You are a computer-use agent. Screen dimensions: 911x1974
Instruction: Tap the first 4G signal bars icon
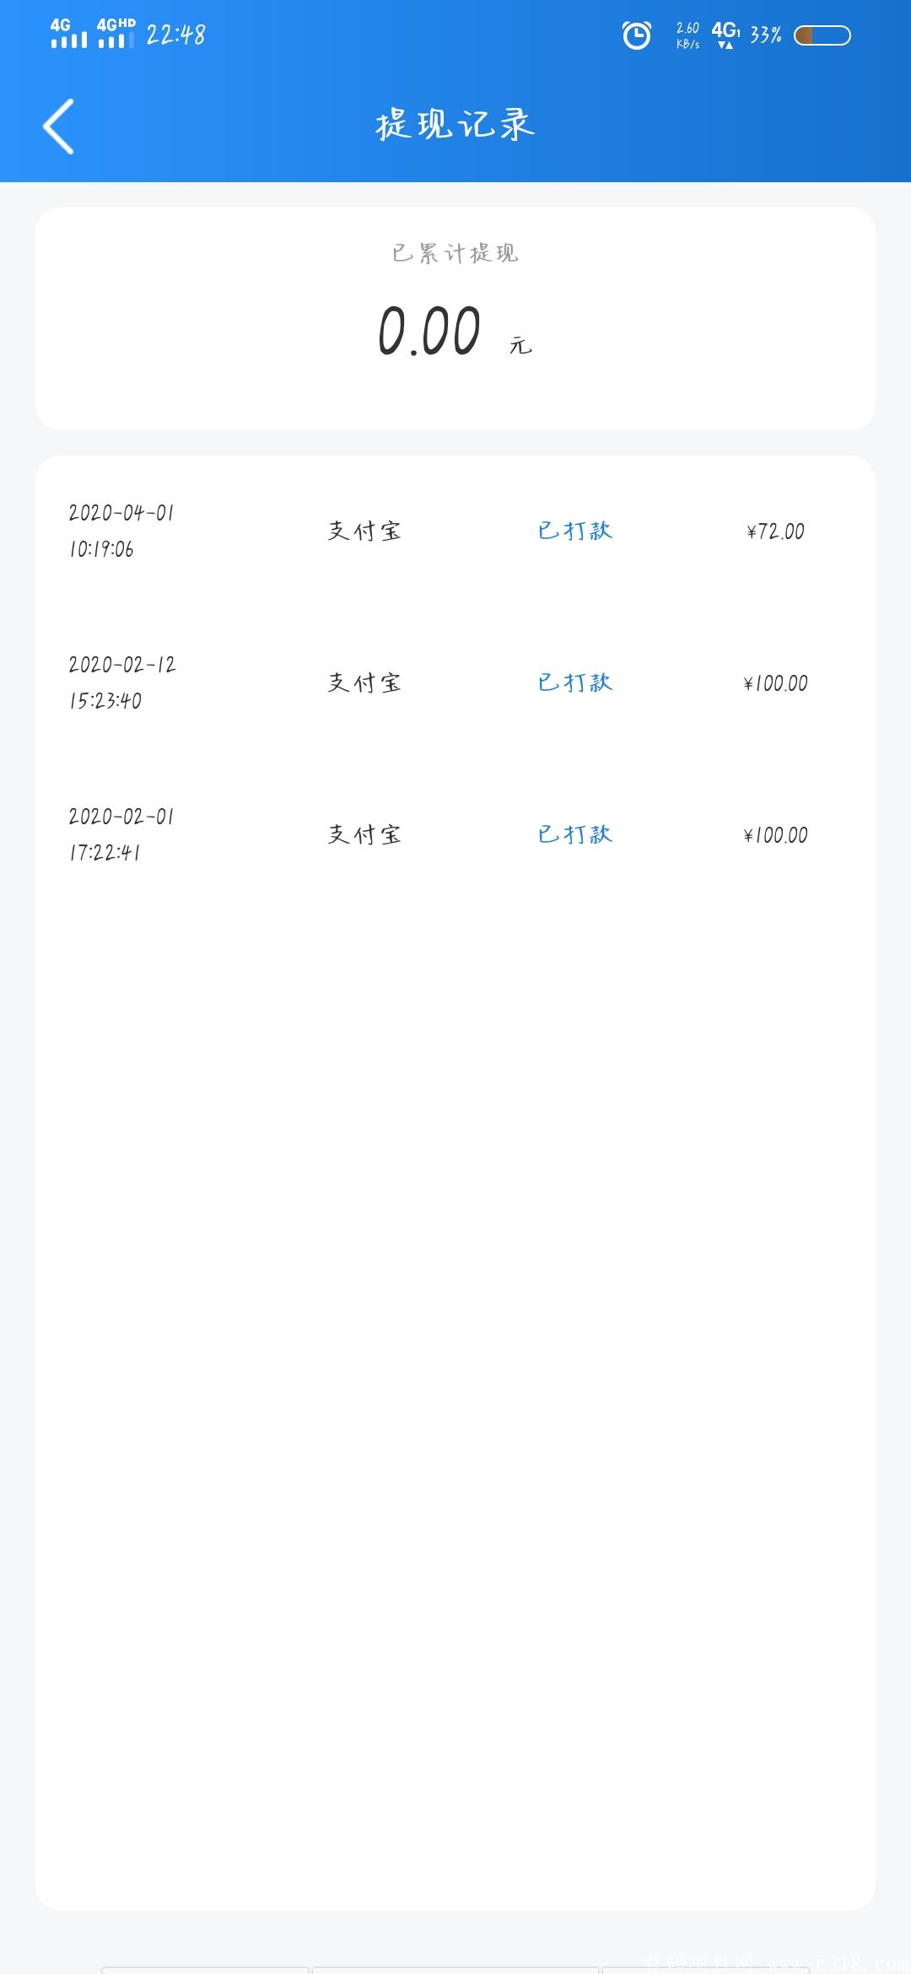[67, 34]
